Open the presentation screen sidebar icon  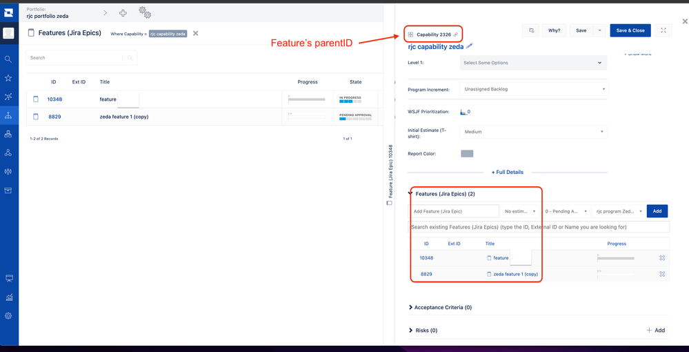[x=9, y=279]
